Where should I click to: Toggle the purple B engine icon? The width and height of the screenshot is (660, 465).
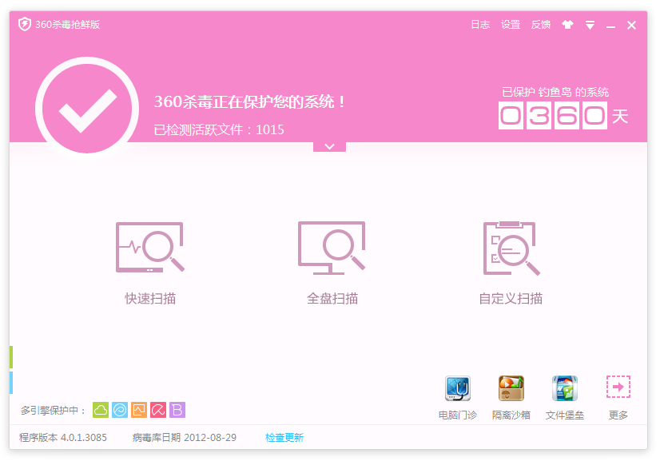tap(177, 410)
